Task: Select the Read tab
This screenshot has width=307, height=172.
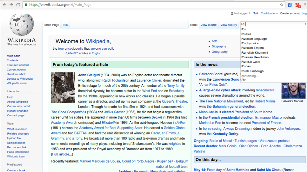Action: pyautogui.click(x=194, y=25)
